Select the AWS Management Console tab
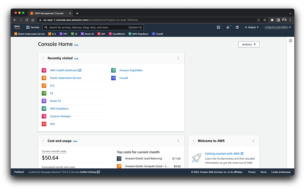Viewport: 305px width, 191px height. click(x=51, y=13)
